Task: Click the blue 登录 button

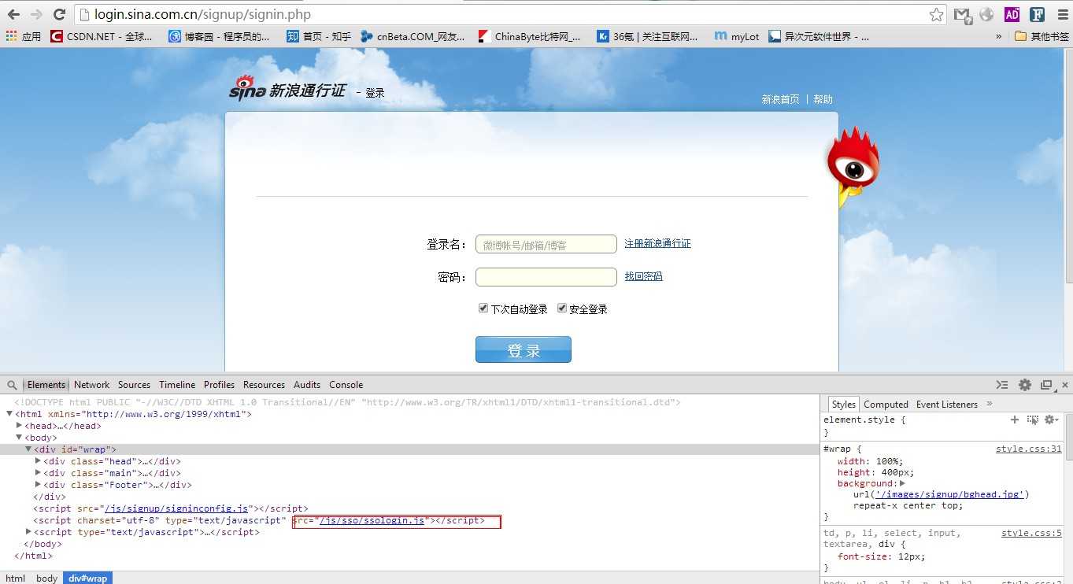Action: [x=523, y=349]
